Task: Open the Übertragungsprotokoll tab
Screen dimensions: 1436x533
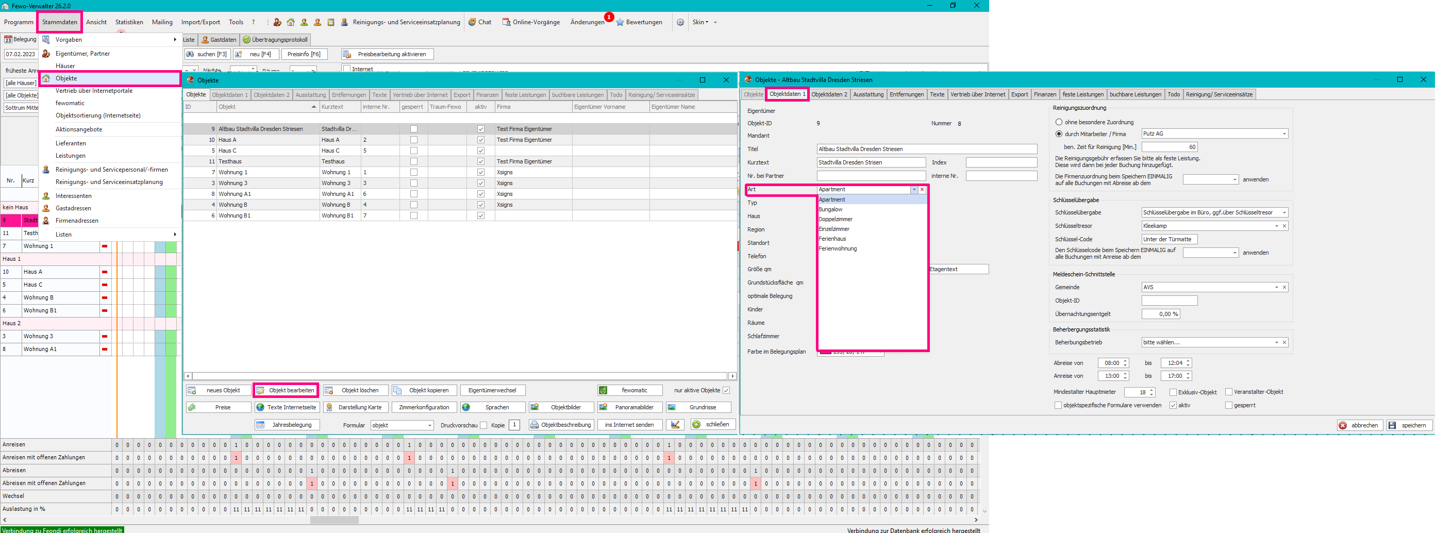Action: click(x=275, y=40)
